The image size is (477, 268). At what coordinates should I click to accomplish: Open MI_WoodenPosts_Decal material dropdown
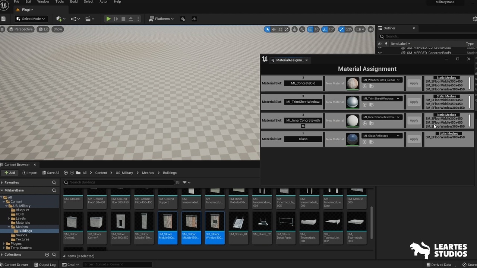click(382, 80)
